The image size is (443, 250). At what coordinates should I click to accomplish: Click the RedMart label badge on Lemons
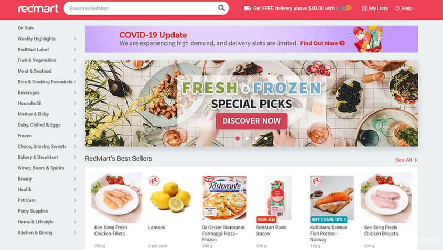coord(154,181)
